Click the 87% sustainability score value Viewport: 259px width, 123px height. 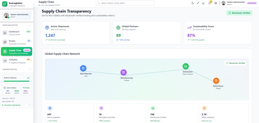tap(191, 36)
